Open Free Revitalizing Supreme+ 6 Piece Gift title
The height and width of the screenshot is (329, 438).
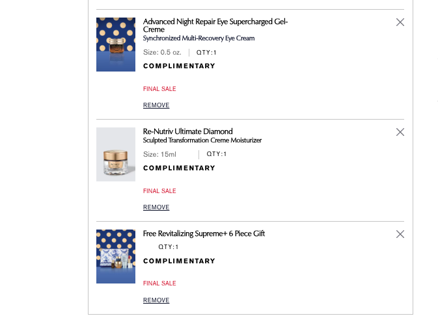204,233
